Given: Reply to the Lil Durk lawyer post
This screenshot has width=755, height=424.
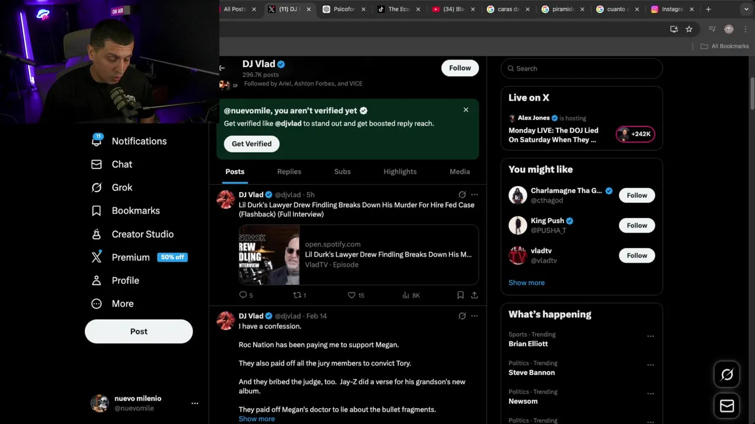Looking at the screenshot, I should tap(242, 295).
